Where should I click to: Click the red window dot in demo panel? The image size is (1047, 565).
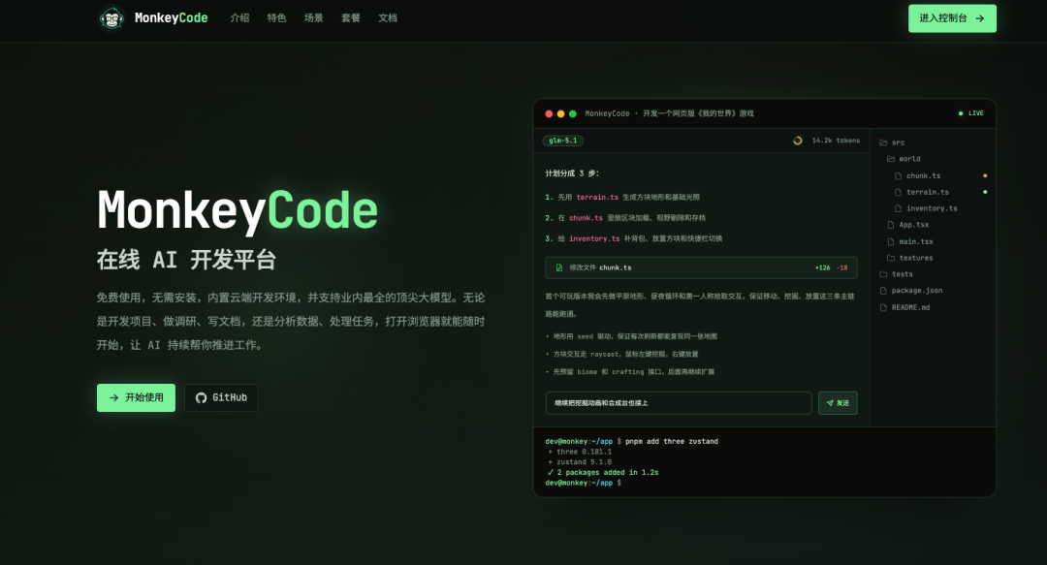tap(549, 113)
